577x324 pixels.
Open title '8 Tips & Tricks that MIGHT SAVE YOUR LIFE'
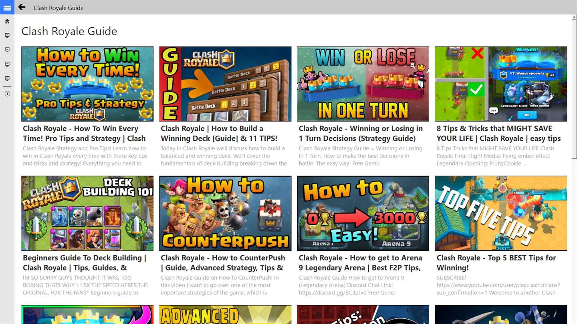tap(499, 134)
